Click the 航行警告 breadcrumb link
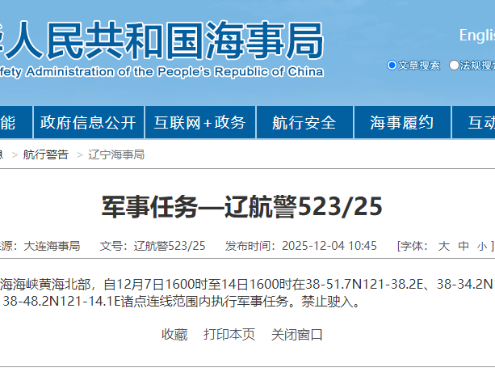Screen dimensions: 495x372 pos(45,154)
